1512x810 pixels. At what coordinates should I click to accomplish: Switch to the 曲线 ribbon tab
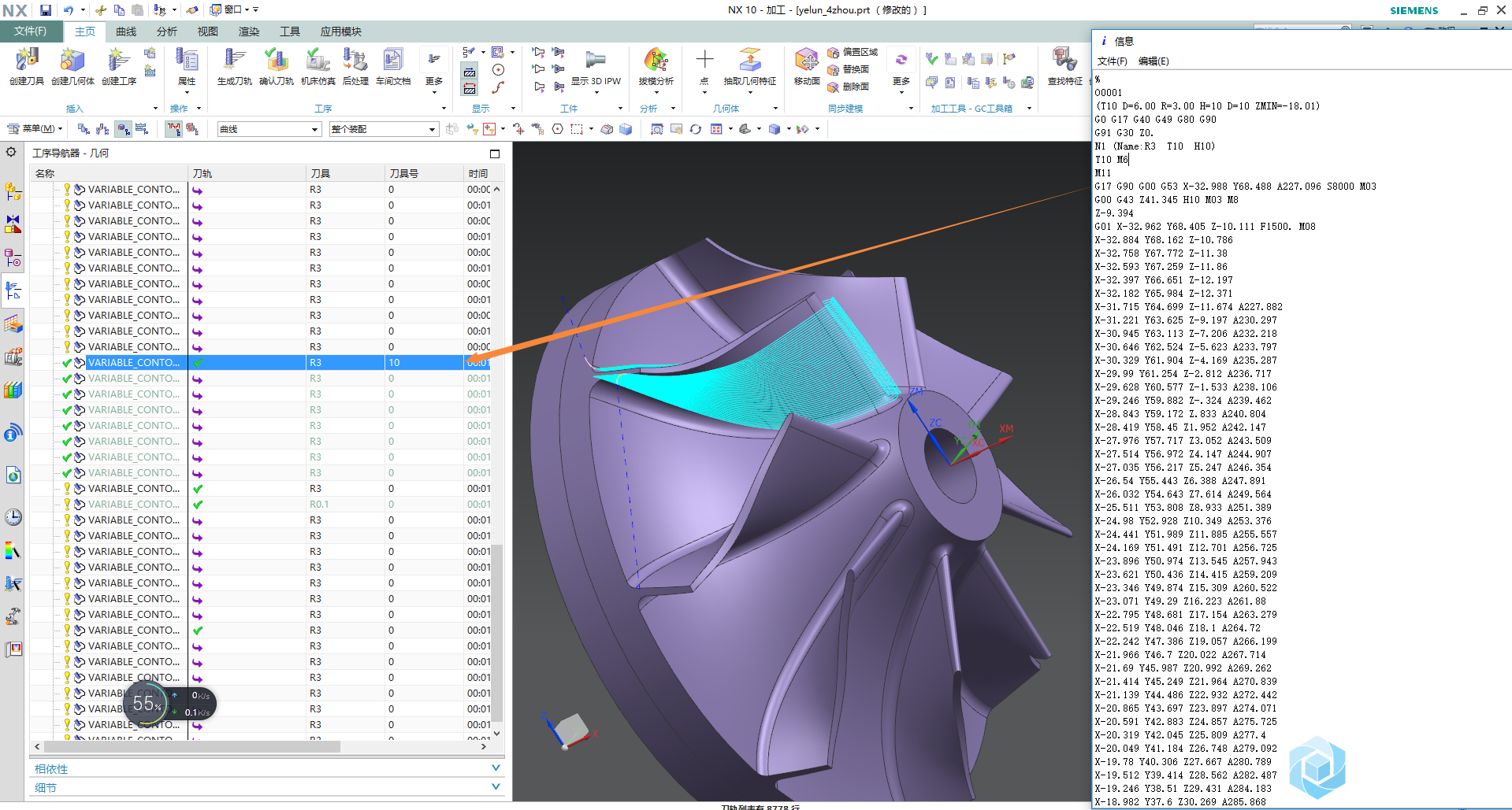126,31
